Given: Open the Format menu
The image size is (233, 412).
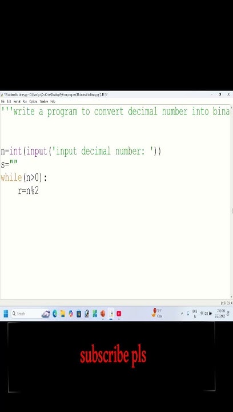Looking at the screenshot, I should click(17, 101).
